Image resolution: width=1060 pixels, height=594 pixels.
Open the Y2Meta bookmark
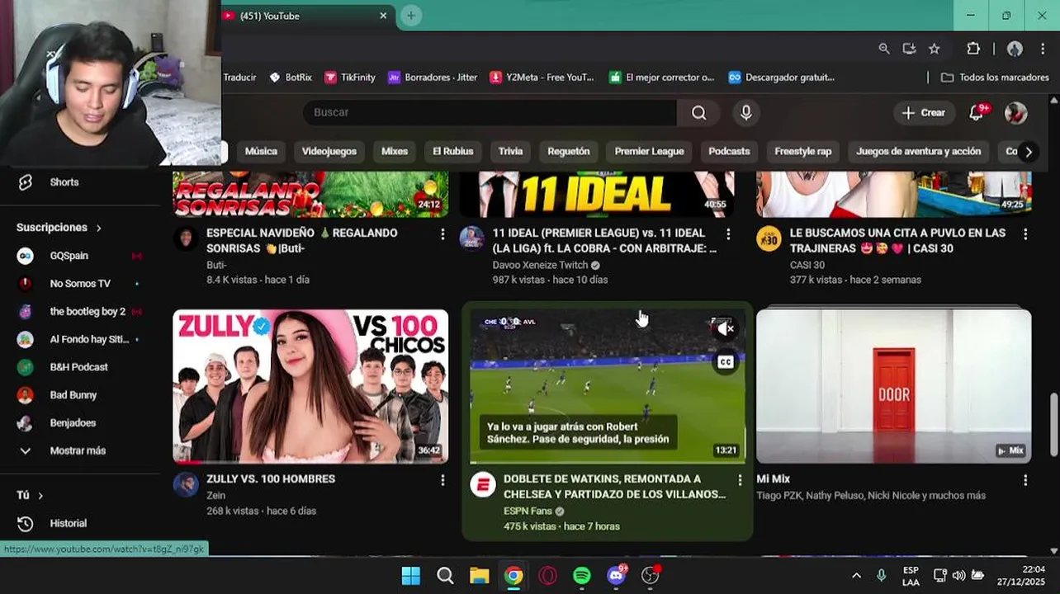542,78
